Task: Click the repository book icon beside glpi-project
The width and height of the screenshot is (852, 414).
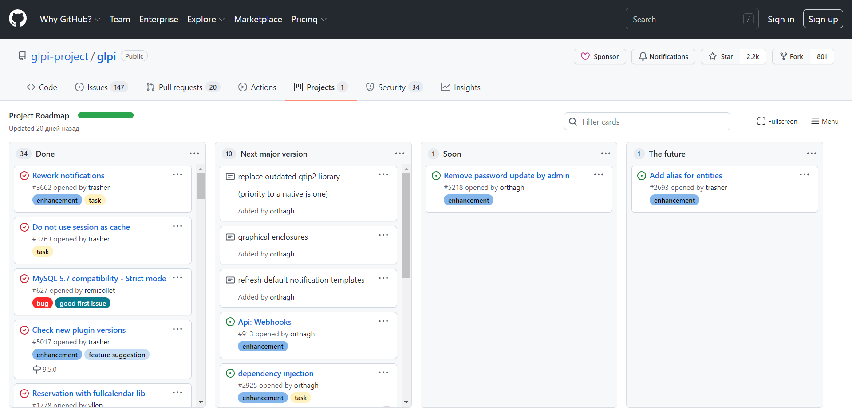Action: (22, 56)
